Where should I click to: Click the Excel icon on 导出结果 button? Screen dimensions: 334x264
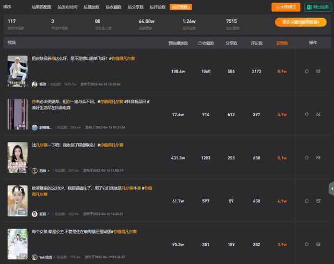[309, 7]
